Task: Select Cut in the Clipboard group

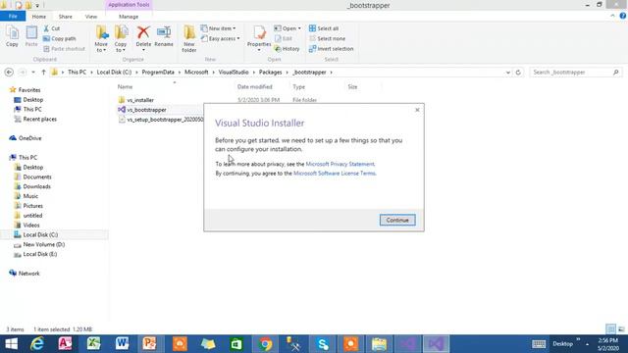Action: pos(52,28)
